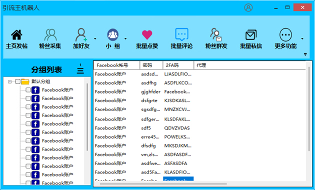Click the account table vertical scrollbar
This screenshot has width=315, height=190.
click(x=309, y=108)
